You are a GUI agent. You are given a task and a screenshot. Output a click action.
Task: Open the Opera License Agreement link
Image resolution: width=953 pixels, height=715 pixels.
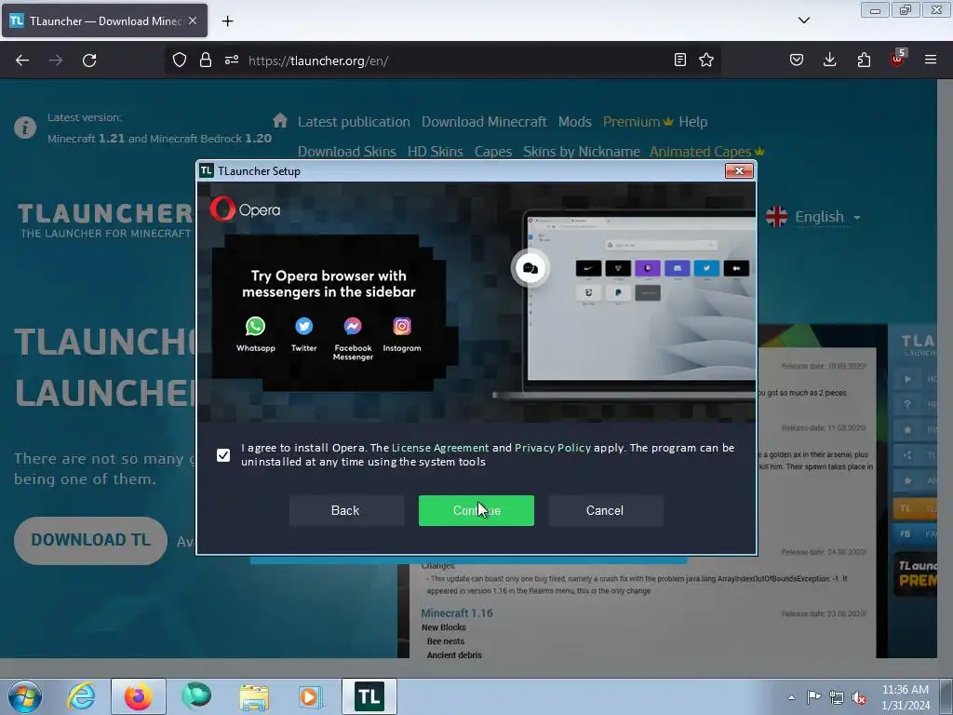point(440,448)
